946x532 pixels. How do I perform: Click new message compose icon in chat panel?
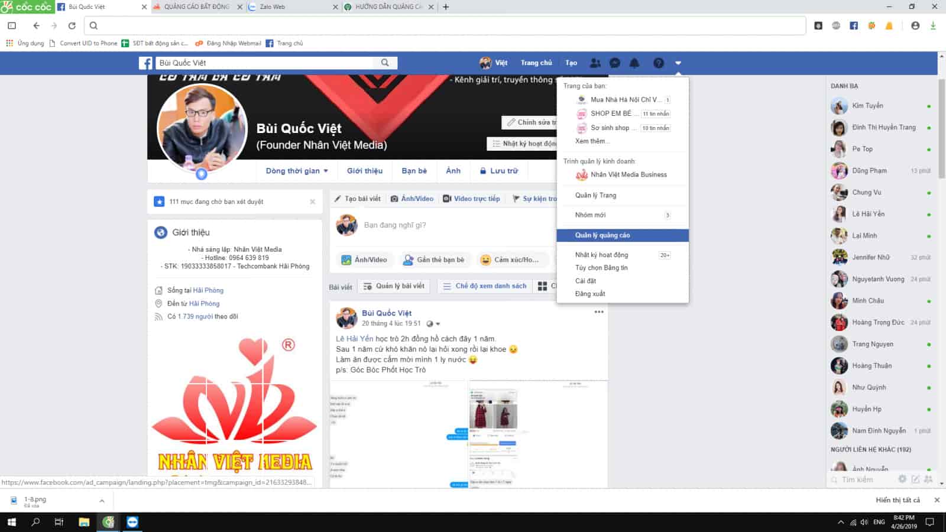click(x=915, y=479)
